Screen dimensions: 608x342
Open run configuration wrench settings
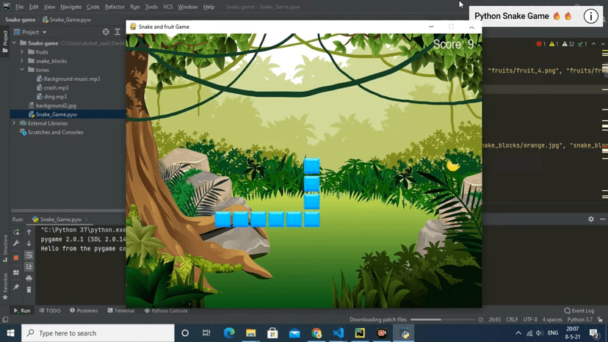tap(16, 244)
